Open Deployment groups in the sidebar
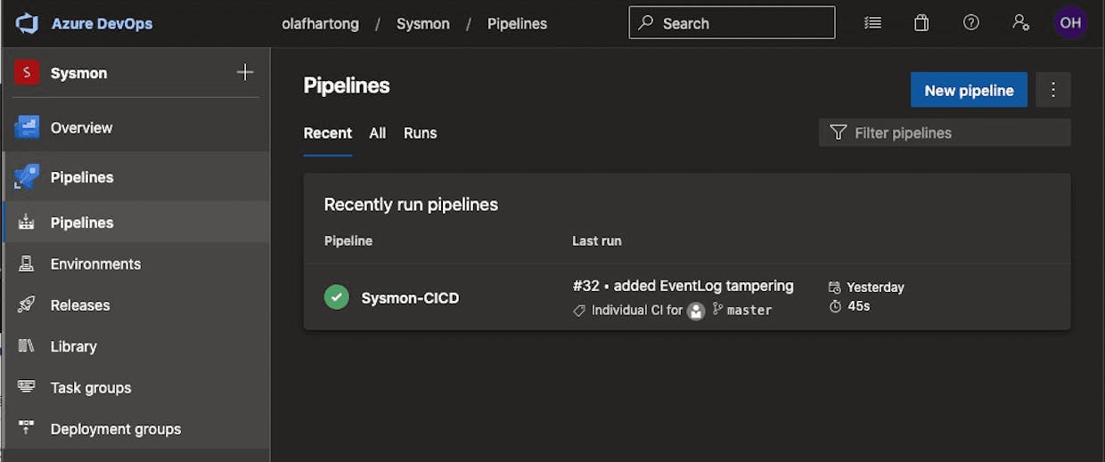Screen dimensions: 1105x462 pos(135,429)
